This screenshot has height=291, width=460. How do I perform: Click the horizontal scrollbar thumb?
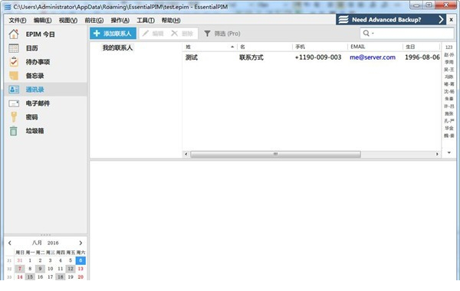pos(275,154)
